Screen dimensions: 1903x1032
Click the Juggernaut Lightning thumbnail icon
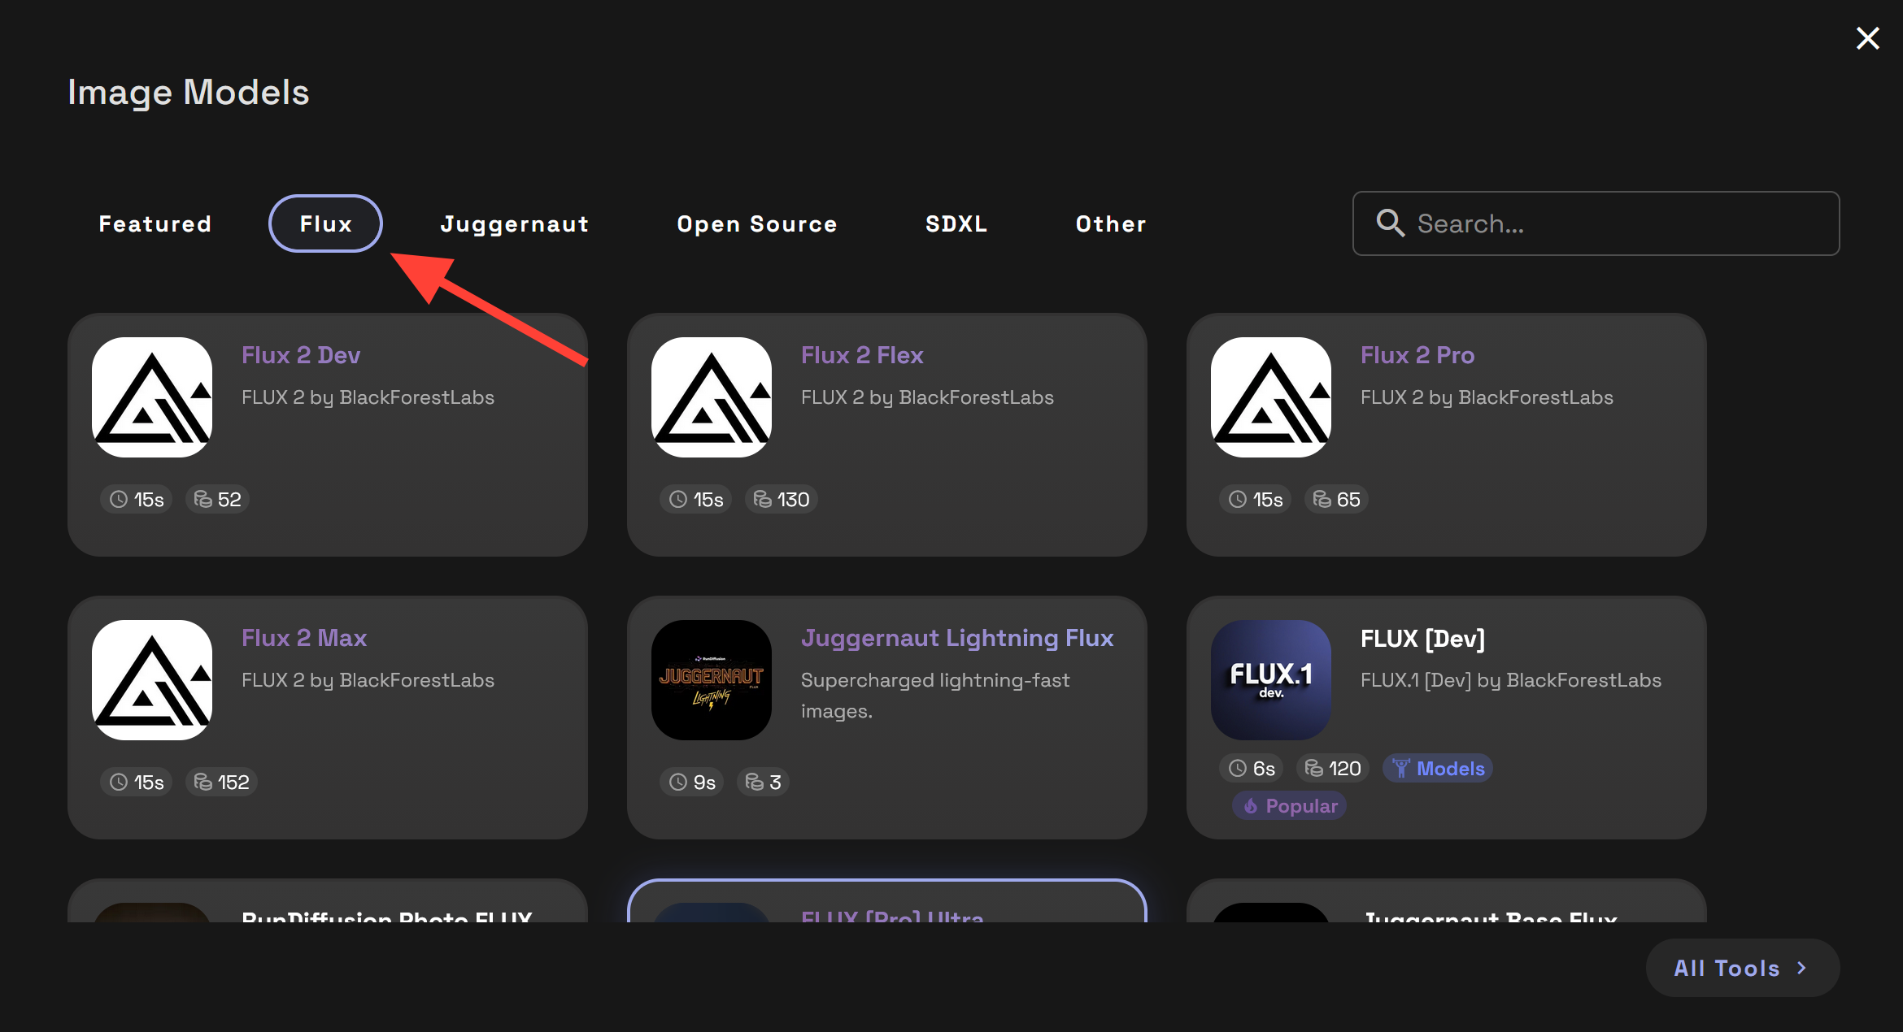pos(712,680)
